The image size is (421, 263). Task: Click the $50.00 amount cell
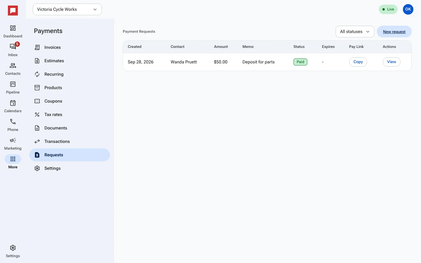coord(221,62)
